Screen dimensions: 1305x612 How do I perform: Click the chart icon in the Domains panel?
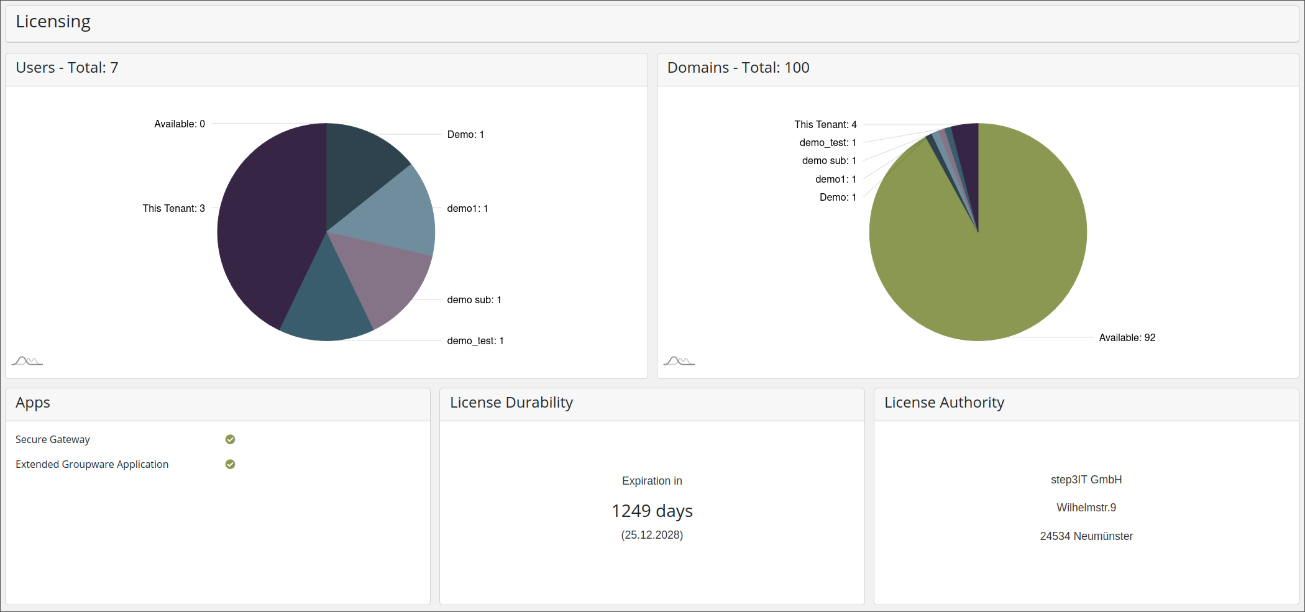(x=679, y=361)
